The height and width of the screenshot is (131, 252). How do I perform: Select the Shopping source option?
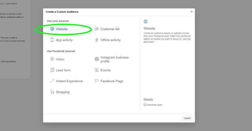(63, 92)
